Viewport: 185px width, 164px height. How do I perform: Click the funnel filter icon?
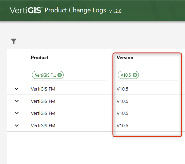pyautogui.click(x=14, y=41)
